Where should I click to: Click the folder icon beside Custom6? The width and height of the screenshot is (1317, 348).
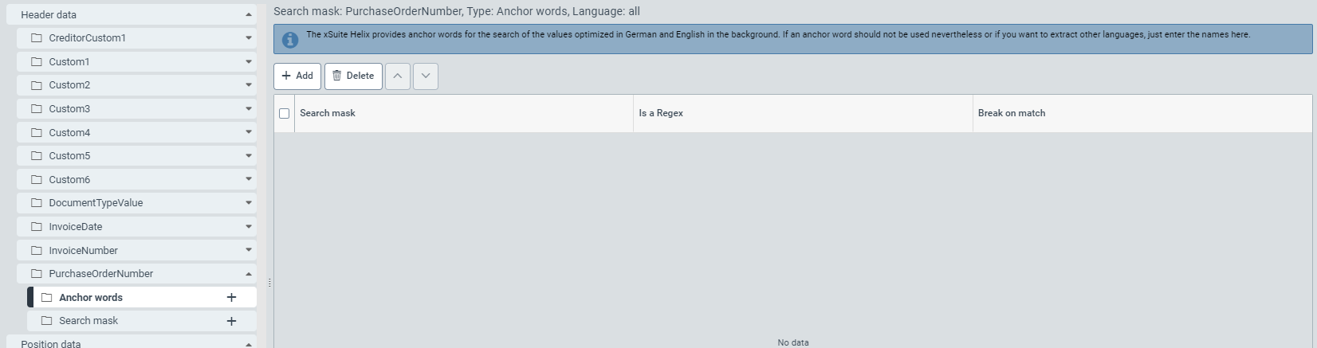36,179
